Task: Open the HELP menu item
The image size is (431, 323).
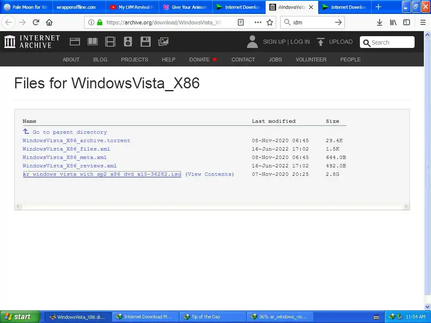Action: 168,60
